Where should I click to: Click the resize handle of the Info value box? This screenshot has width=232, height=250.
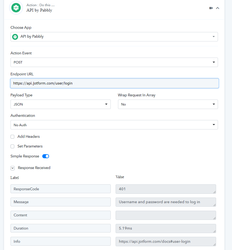[x=214, y=244]
